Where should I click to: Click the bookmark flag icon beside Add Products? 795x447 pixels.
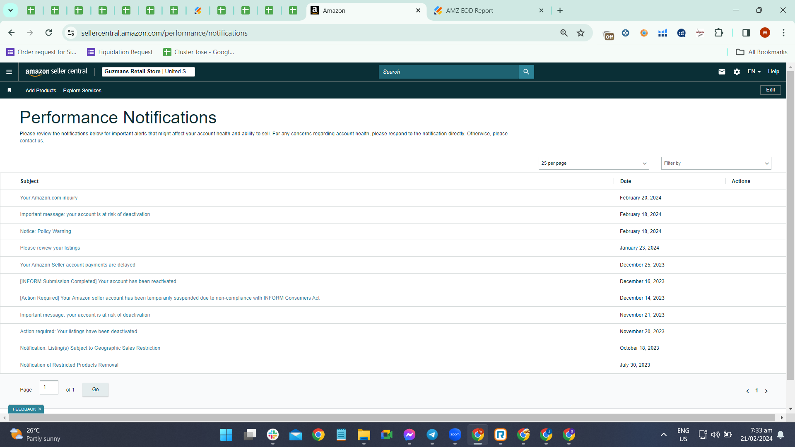[9, 90]
